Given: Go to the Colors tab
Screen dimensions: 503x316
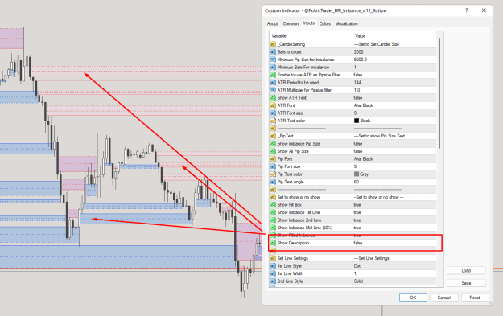Looking at the screenshot, I should tap(324, 23).
